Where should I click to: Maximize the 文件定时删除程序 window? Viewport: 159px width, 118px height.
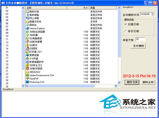pyautogui.click(x=151, y=3)
